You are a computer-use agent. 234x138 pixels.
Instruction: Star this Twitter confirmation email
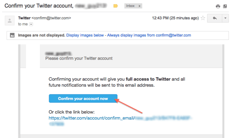[x=203, y=18]
